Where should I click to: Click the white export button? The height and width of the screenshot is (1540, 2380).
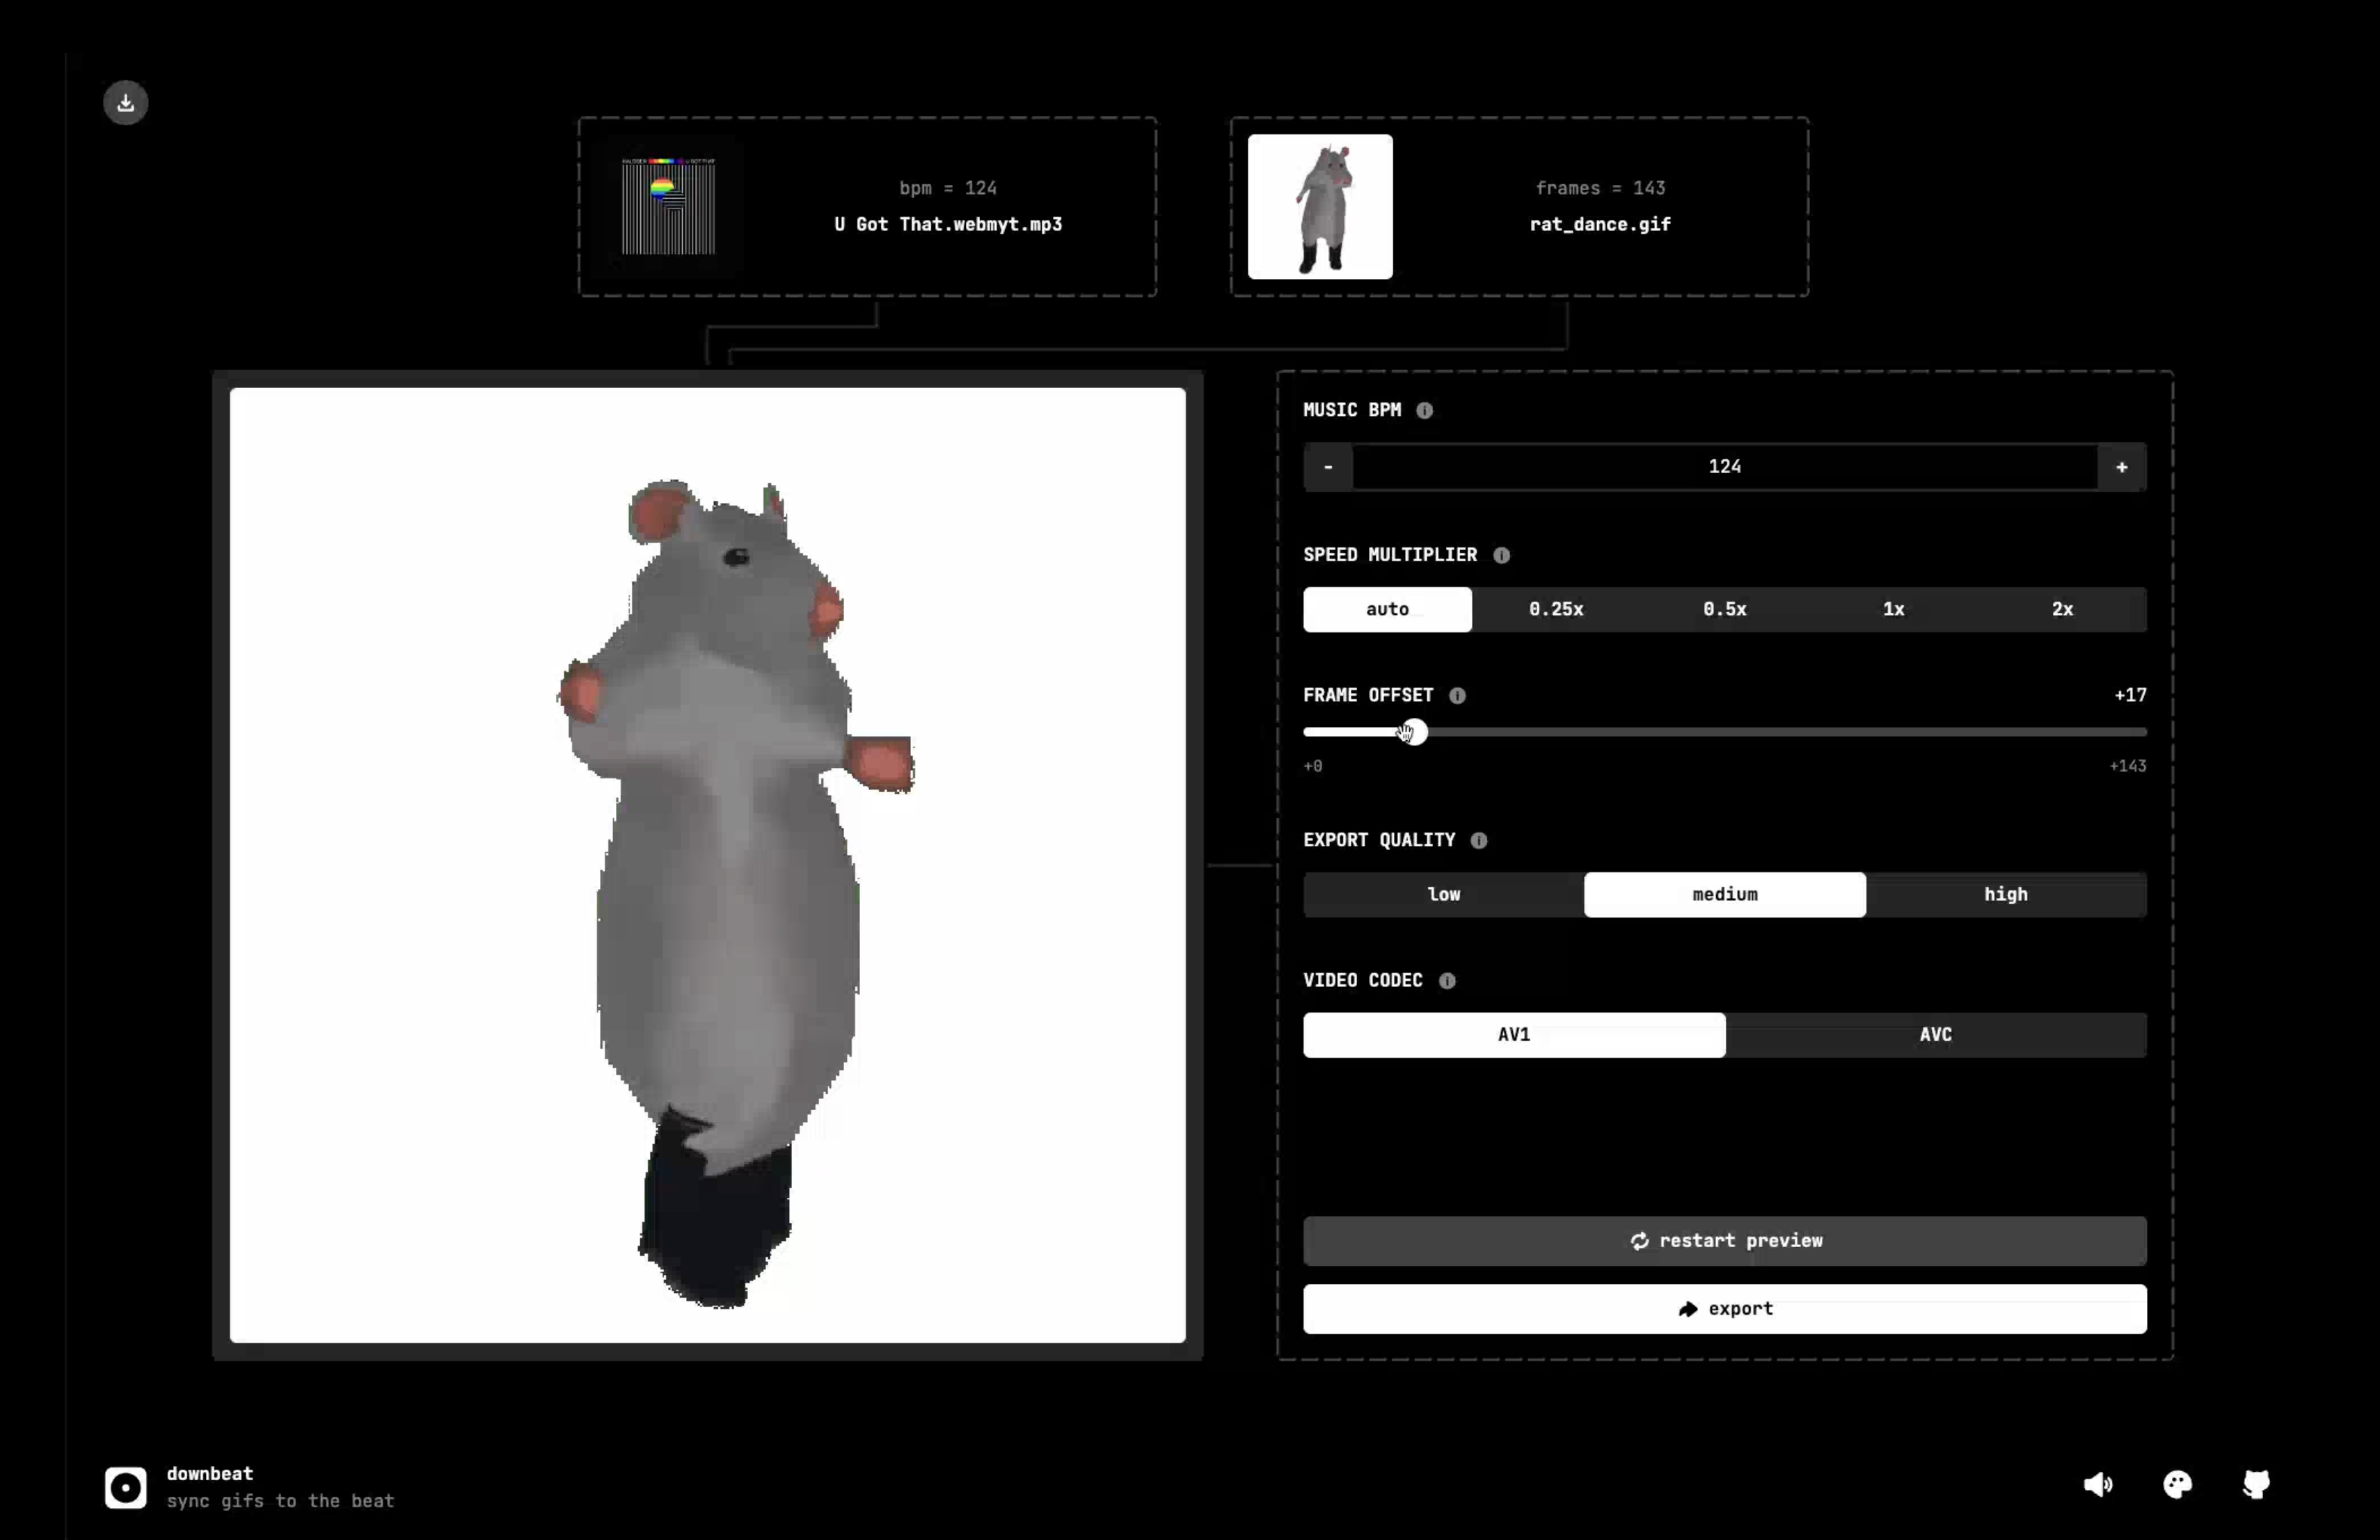[x=1724, y=1309]
